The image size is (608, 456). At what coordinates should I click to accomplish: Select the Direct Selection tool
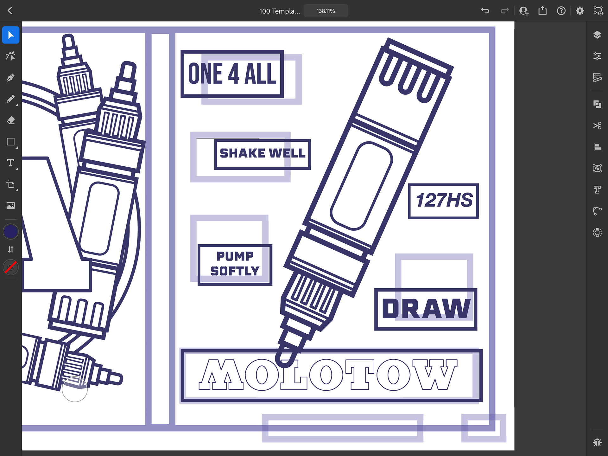(x=11, y=56)
